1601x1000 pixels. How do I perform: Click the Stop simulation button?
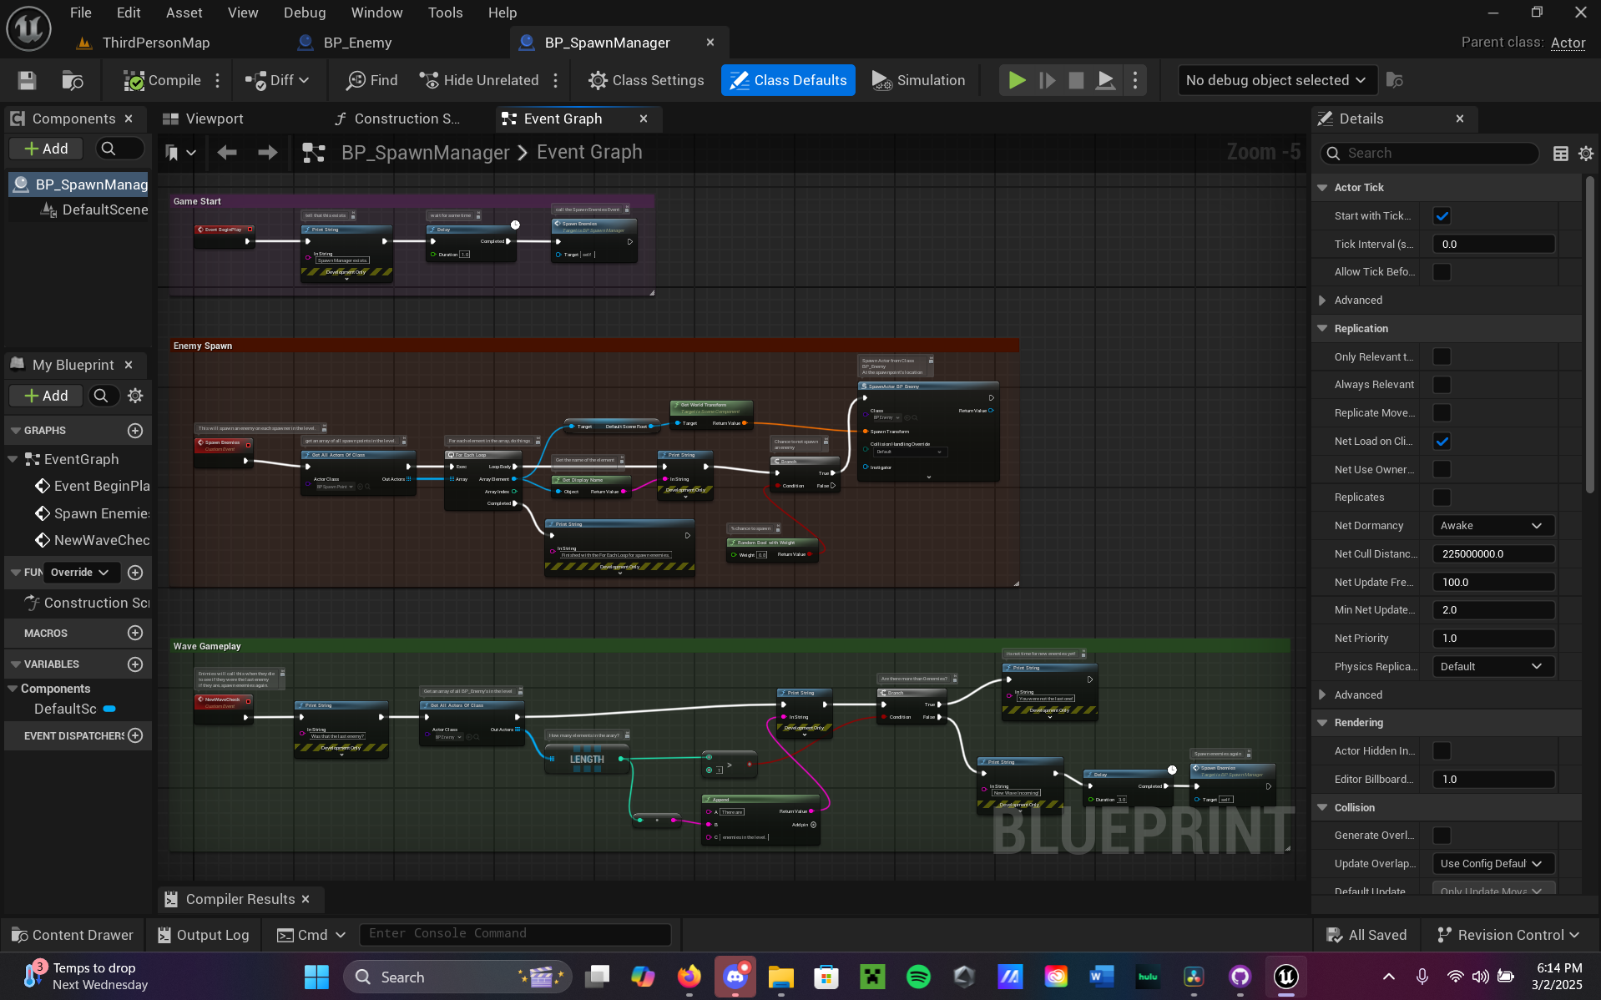click(1076, 80)
